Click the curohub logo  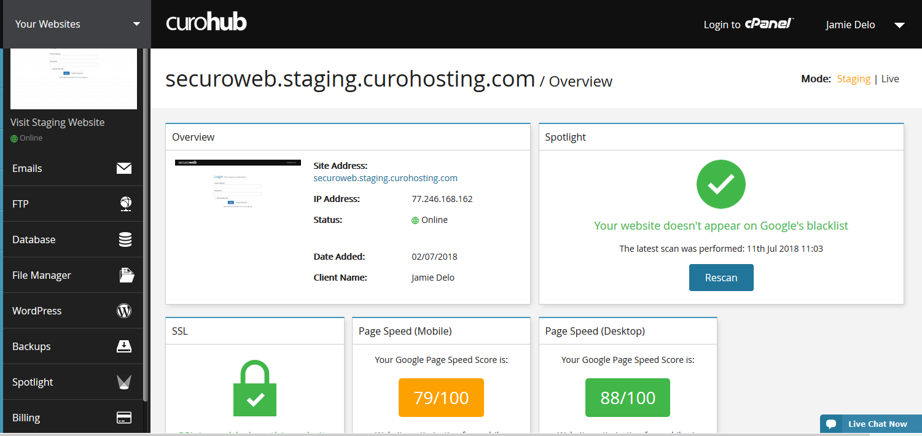pyautogui.click(x=206, y=23)
